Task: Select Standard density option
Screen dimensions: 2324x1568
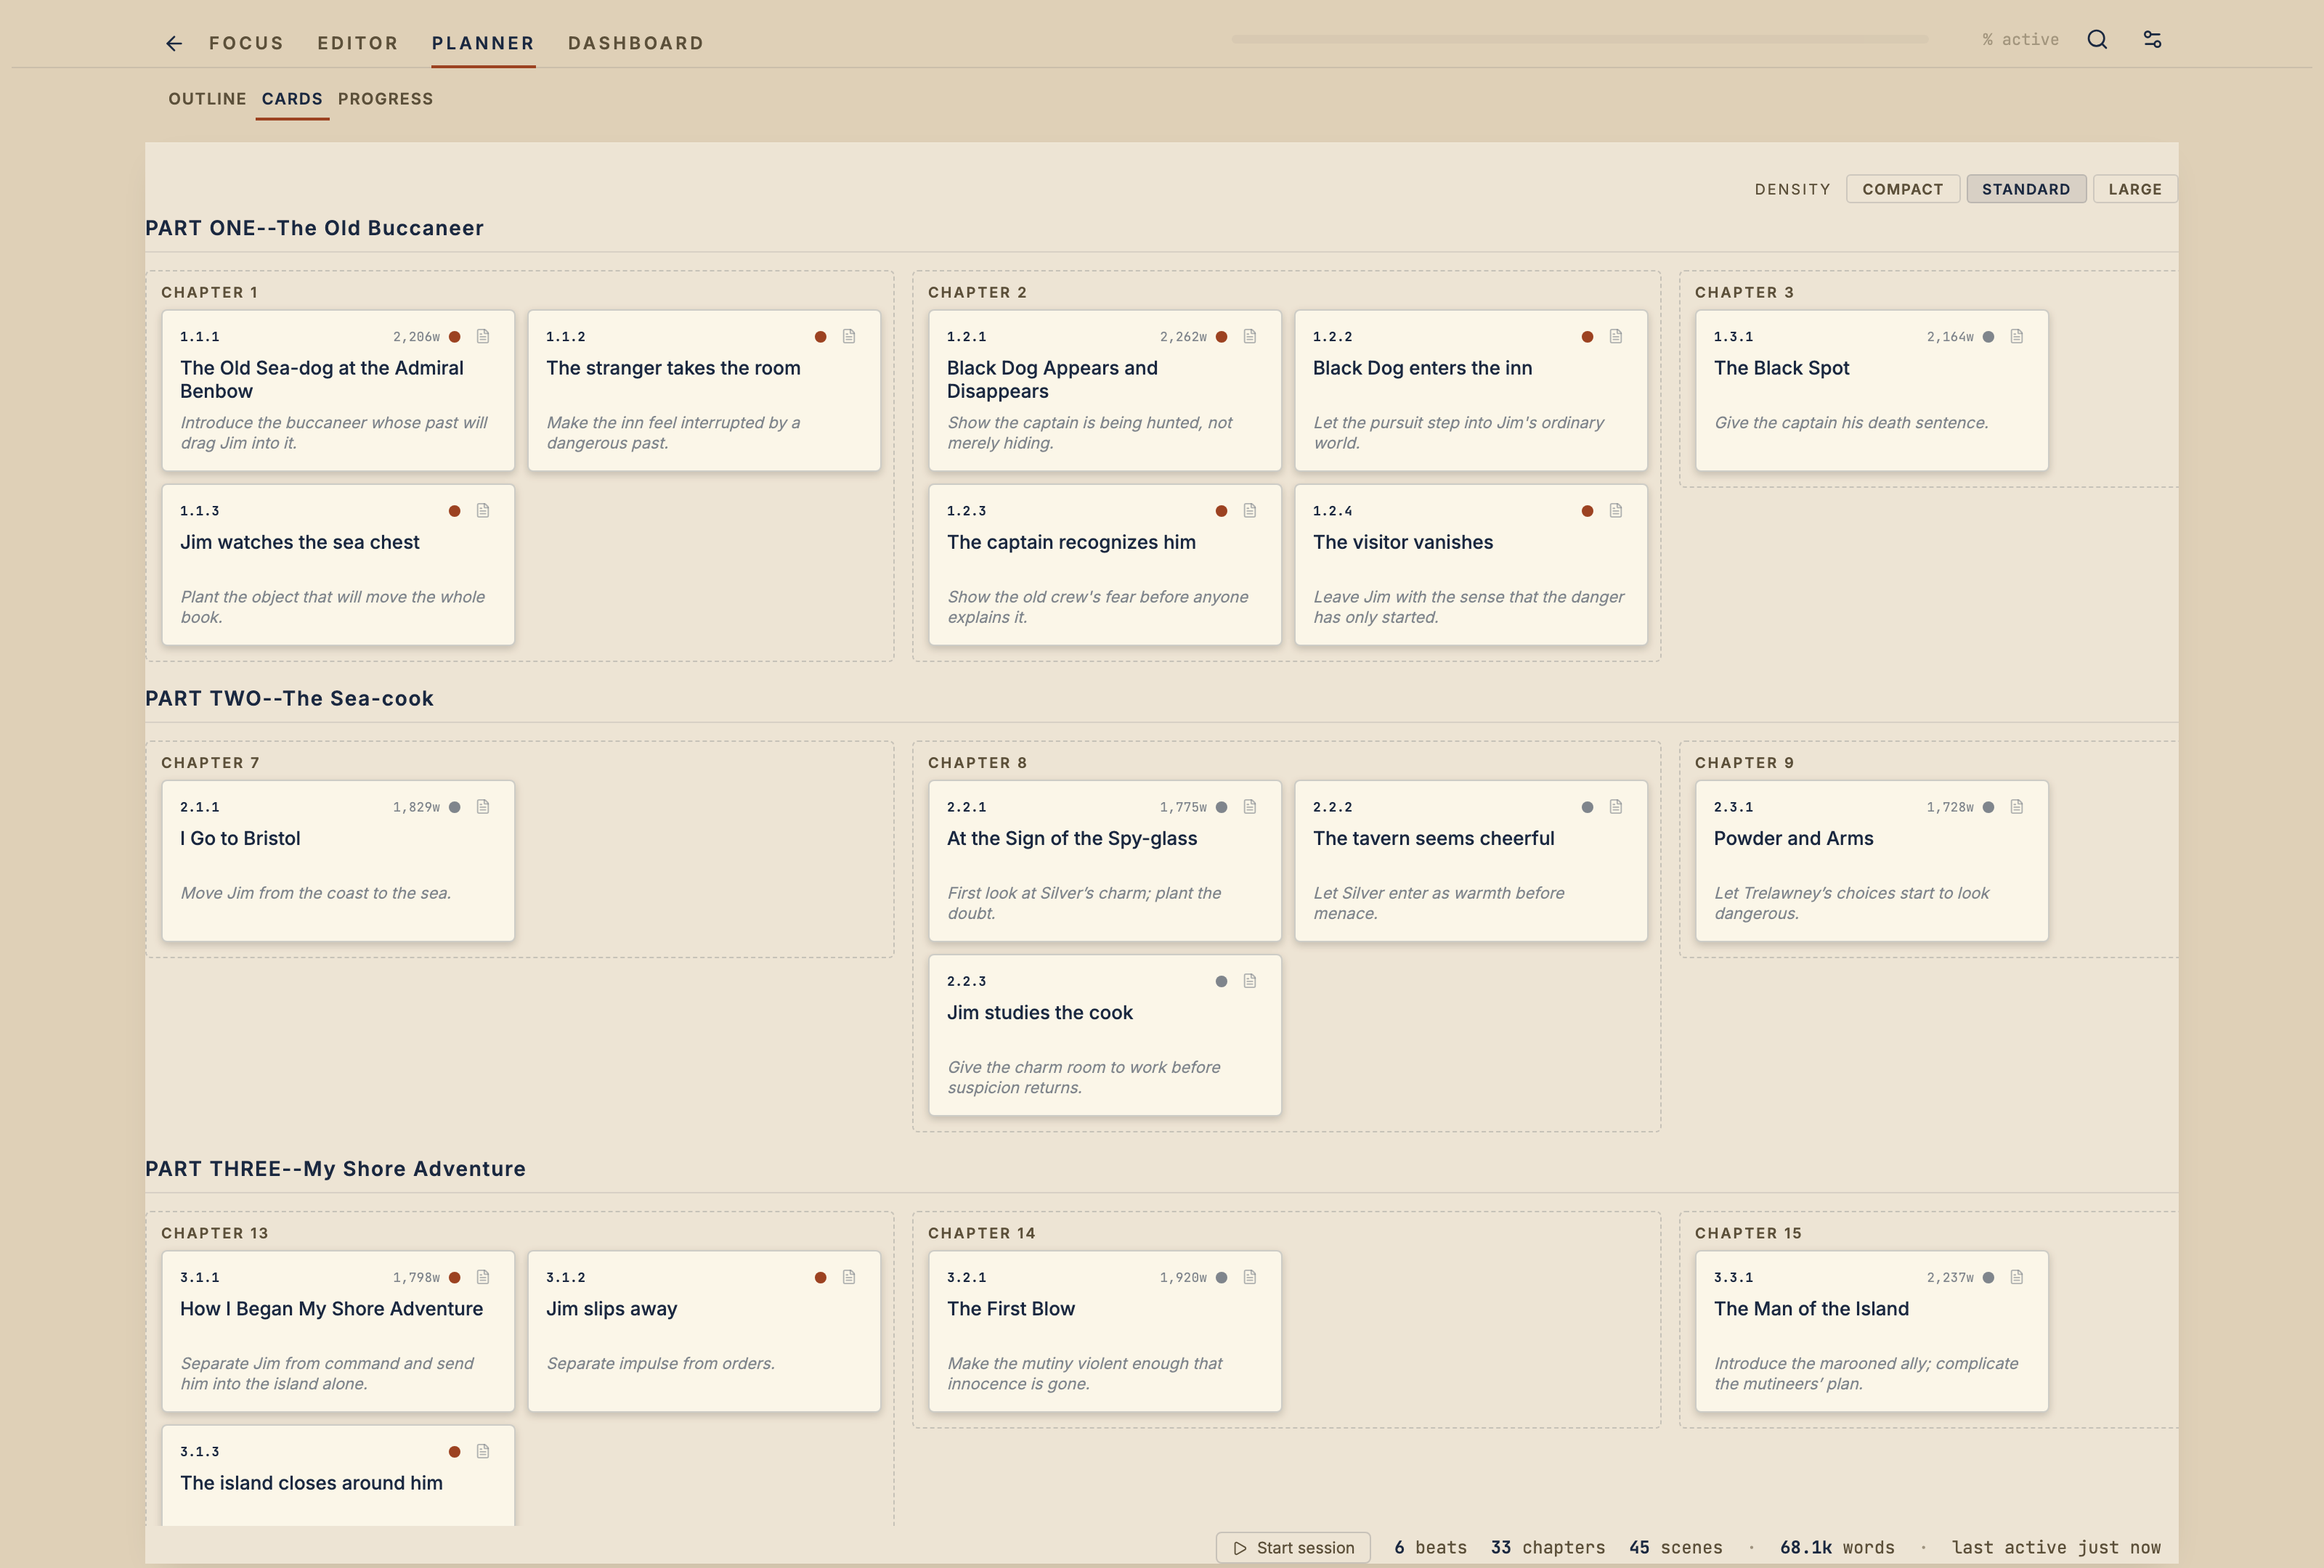Action: point(2026,189)
